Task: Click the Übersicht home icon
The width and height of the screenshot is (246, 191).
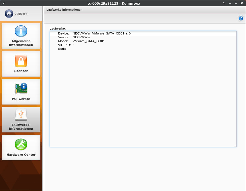Action: click(9, 13)
